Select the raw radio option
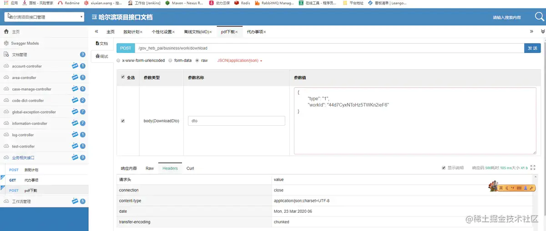The image size is (546, 231). 197,60
